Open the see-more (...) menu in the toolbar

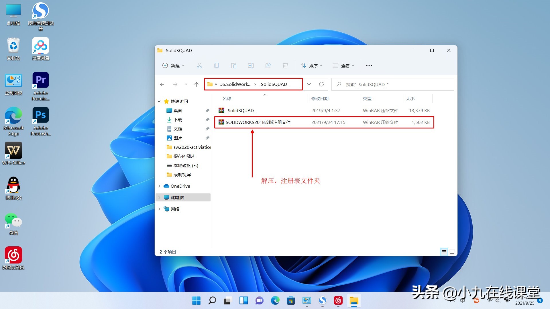[x=369, y=66]
